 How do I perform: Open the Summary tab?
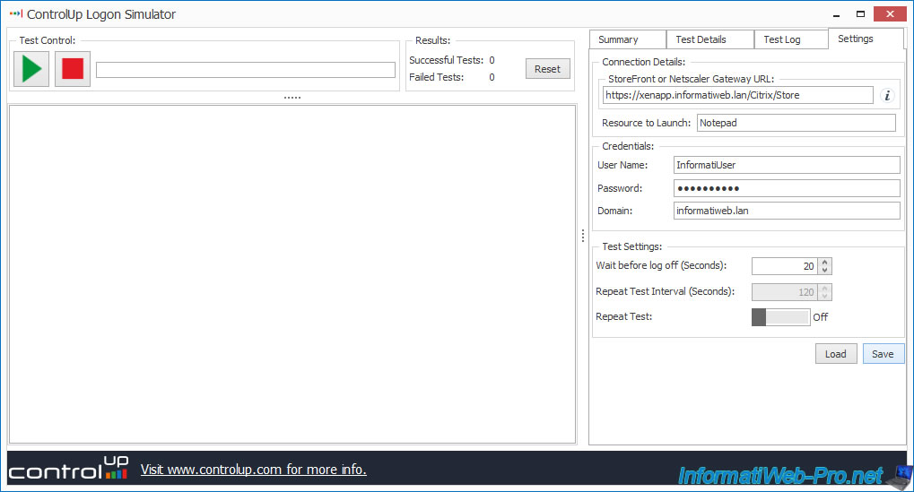628,39
